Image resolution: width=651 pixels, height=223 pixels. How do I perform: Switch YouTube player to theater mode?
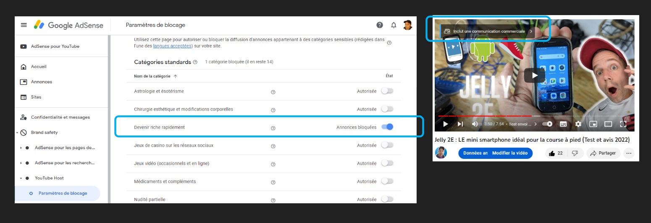608,124
